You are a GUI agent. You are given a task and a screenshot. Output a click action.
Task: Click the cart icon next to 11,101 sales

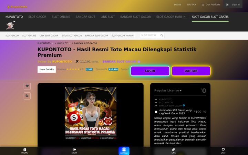[x=77, y=62]
